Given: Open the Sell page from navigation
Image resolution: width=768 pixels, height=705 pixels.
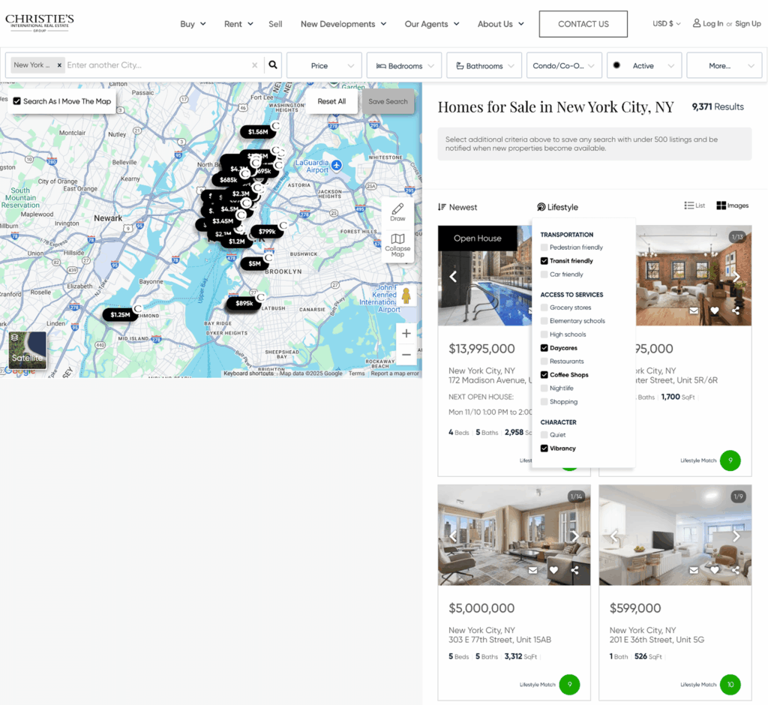Looking at the screenshot, I should pos(275,24).
